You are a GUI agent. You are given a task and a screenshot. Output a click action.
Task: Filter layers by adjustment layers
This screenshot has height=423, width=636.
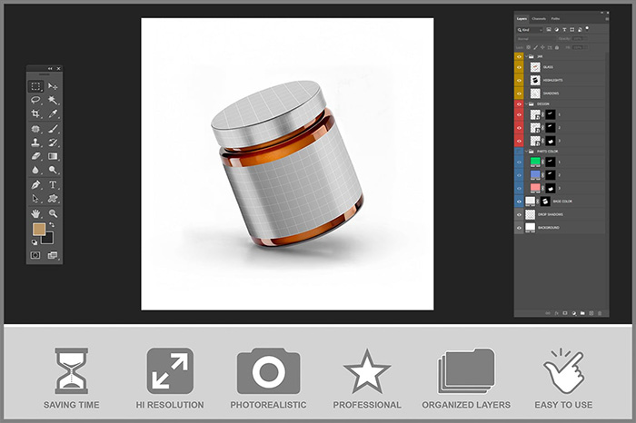pos(556,30)
